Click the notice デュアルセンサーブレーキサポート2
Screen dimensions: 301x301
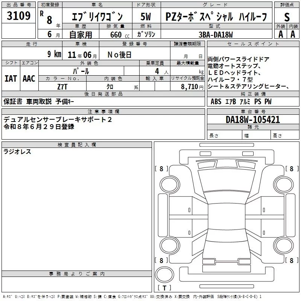tap(58, 120)
